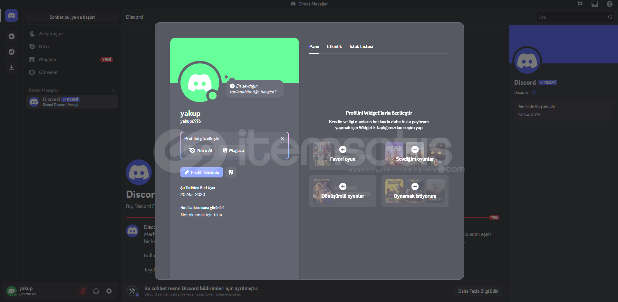Click Sohbet bul ya da başlat
Image resolution: width=618 pixels, height=302 pixels.
[x=72, y=17]
